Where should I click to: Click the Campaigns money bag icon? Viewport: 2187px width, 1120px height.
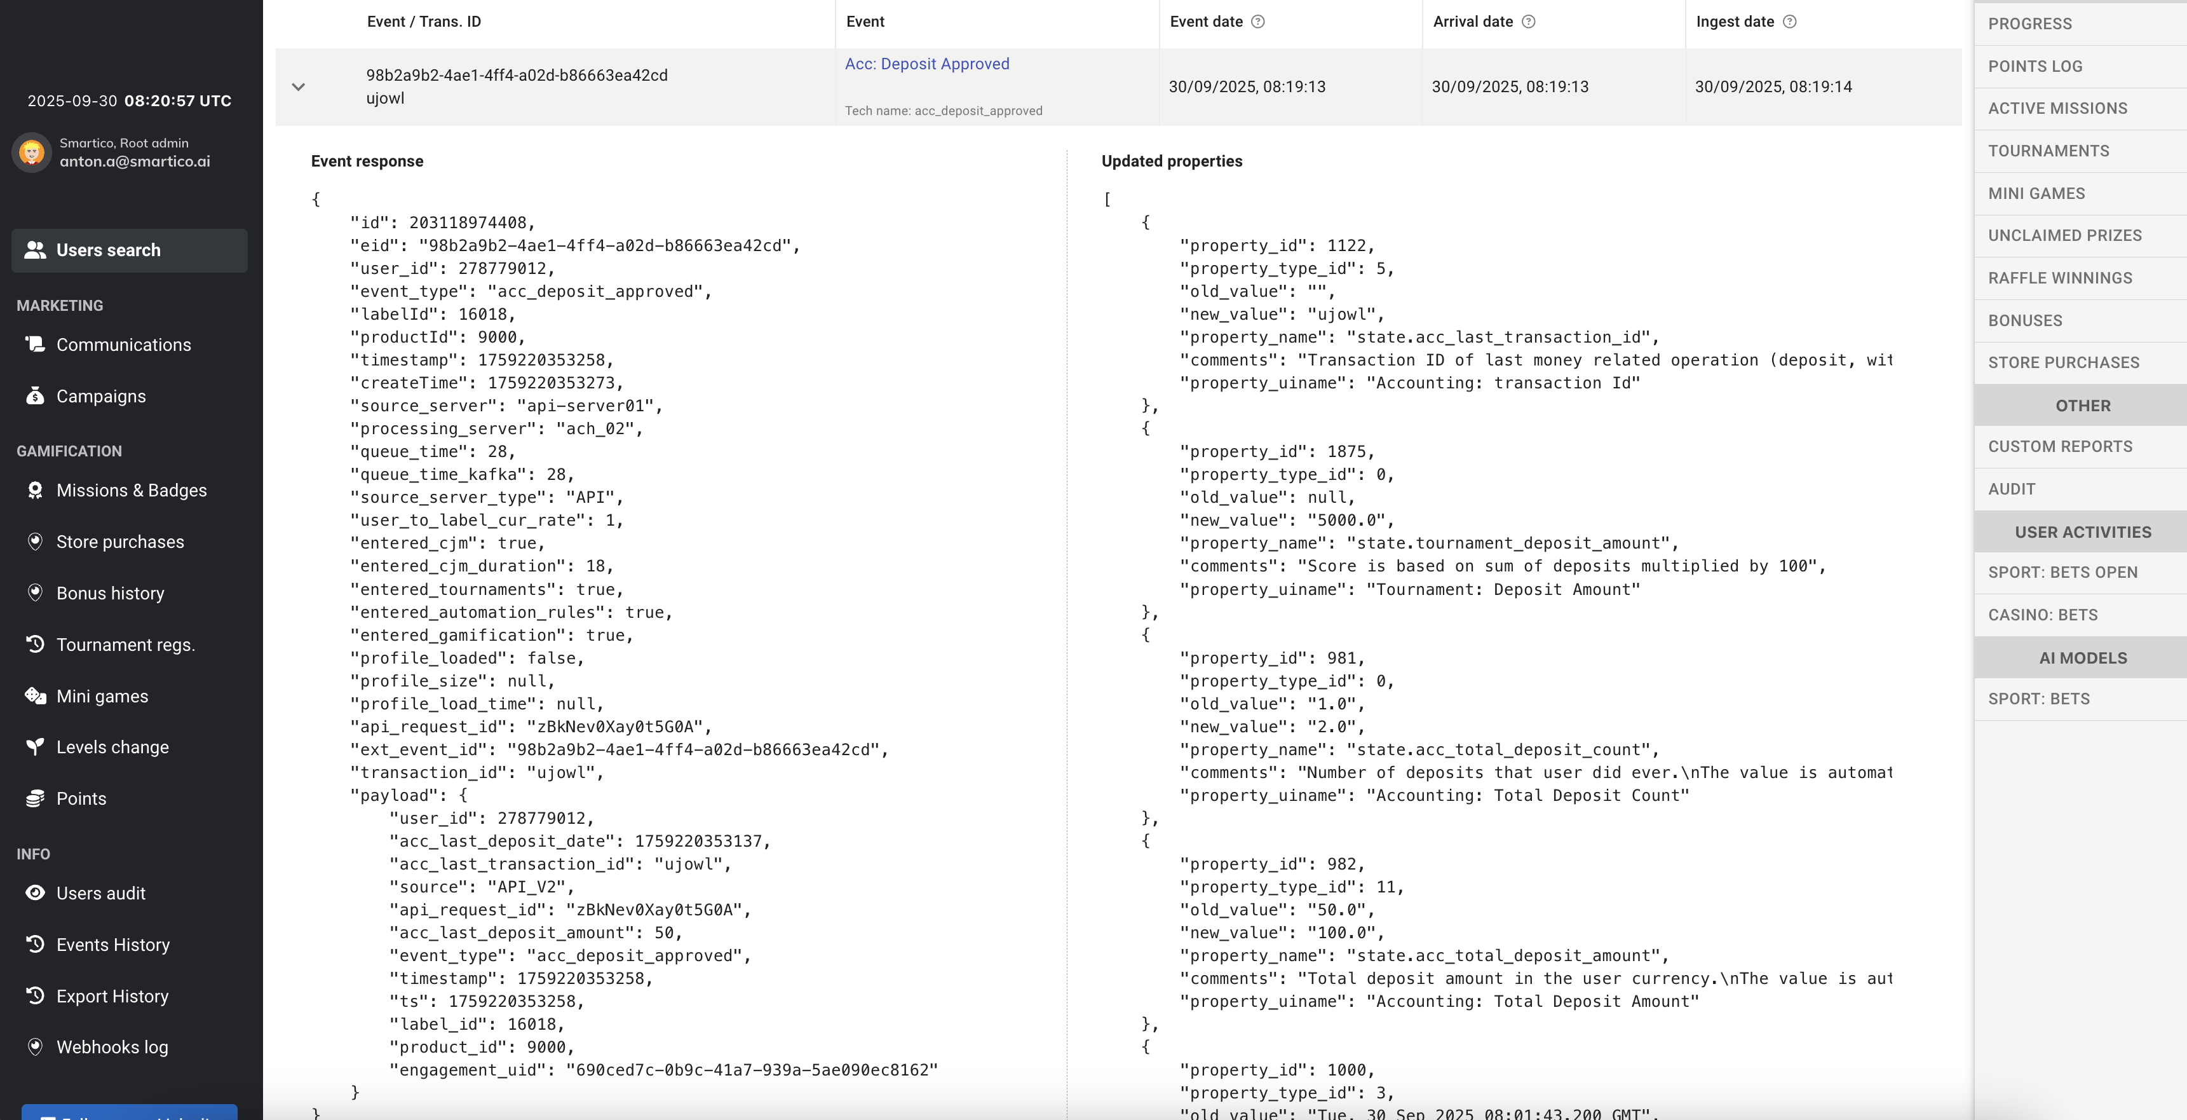(35, 396)
